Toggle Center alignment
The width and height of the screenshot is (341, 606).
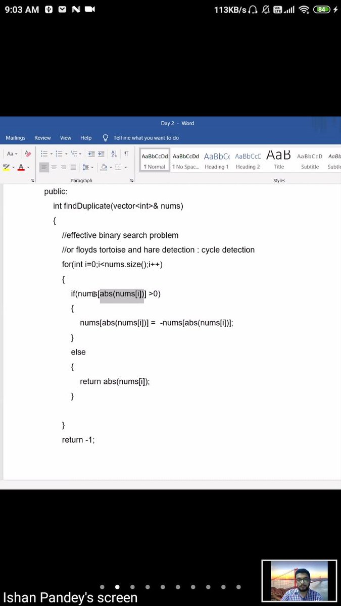[54, 167]
